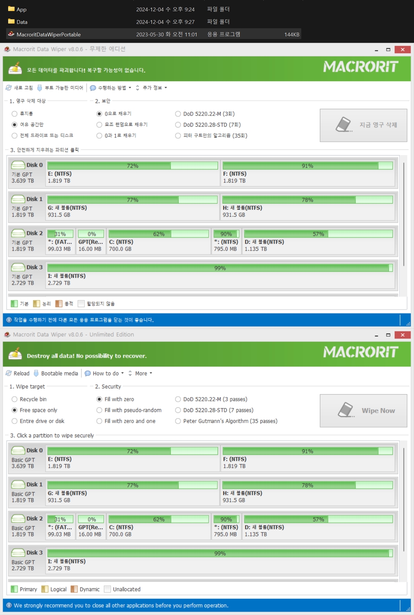Choose Fill with pseudo-random security option
414x615 pixels.
[99, 410]
